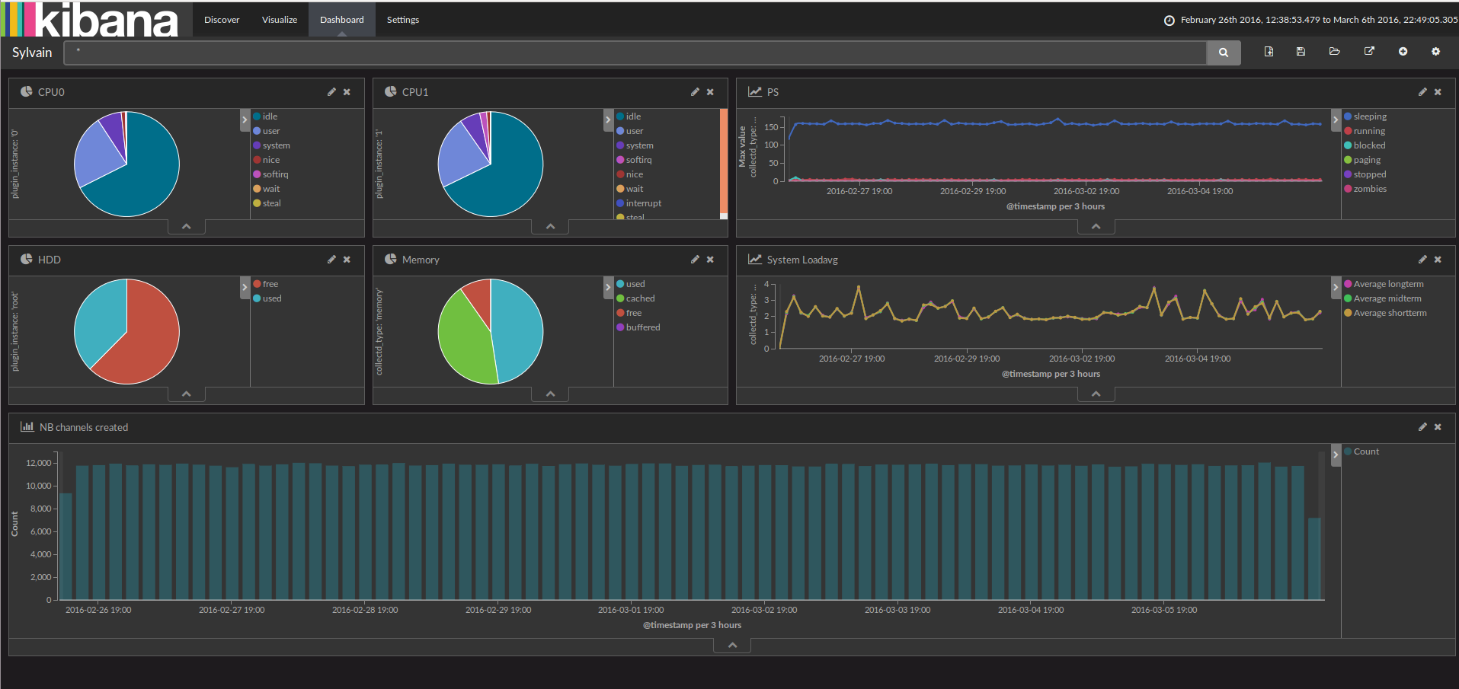Save the dashboard using floppy icon

pyautogui.click(x=1301, y=52)
